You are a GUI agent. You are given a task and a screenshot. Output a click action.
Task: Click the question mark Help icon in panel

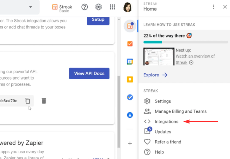[x=147, y=152]
